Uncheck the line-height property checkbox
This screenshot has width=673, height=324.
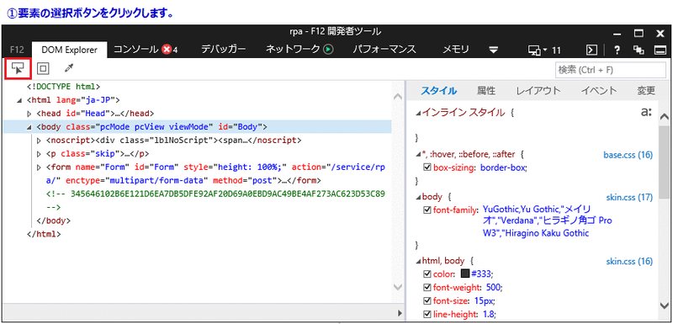pos(427,314)
